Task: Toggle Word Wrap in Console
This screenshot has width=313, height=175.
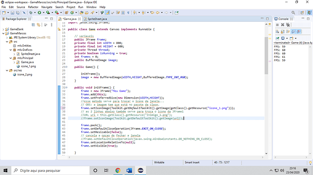Action: 288,32
